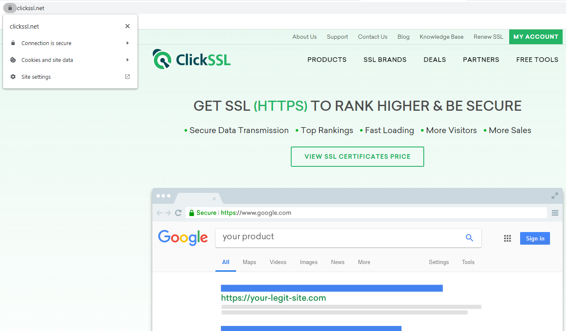This screenshot has width=566, height=331.
Task: Click the ClickSSL logo
Action: 191,59
